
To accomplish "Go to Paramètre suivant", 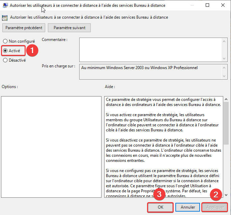I will [x=69, y=28].
